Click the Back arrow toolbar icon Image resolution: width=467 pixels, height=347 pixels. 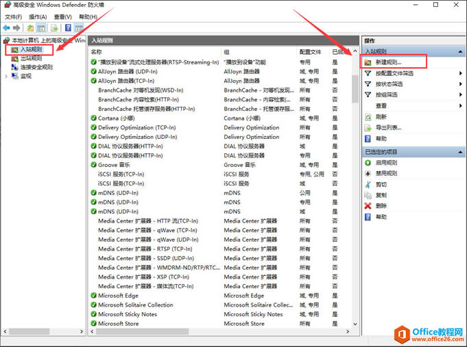click(x=6, y=28)
